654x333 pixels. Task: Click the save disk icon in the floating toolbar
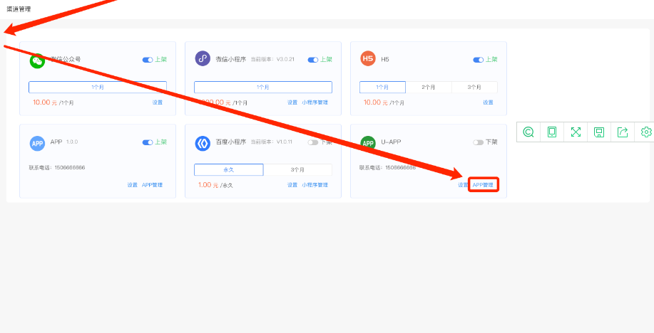pyautogui.click(x=599, y=132)
